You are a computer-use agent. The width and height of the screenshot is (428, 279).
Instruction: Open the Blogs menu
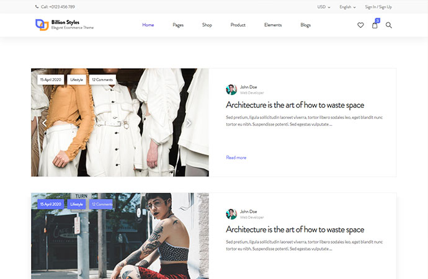click(x=305, y=25)
